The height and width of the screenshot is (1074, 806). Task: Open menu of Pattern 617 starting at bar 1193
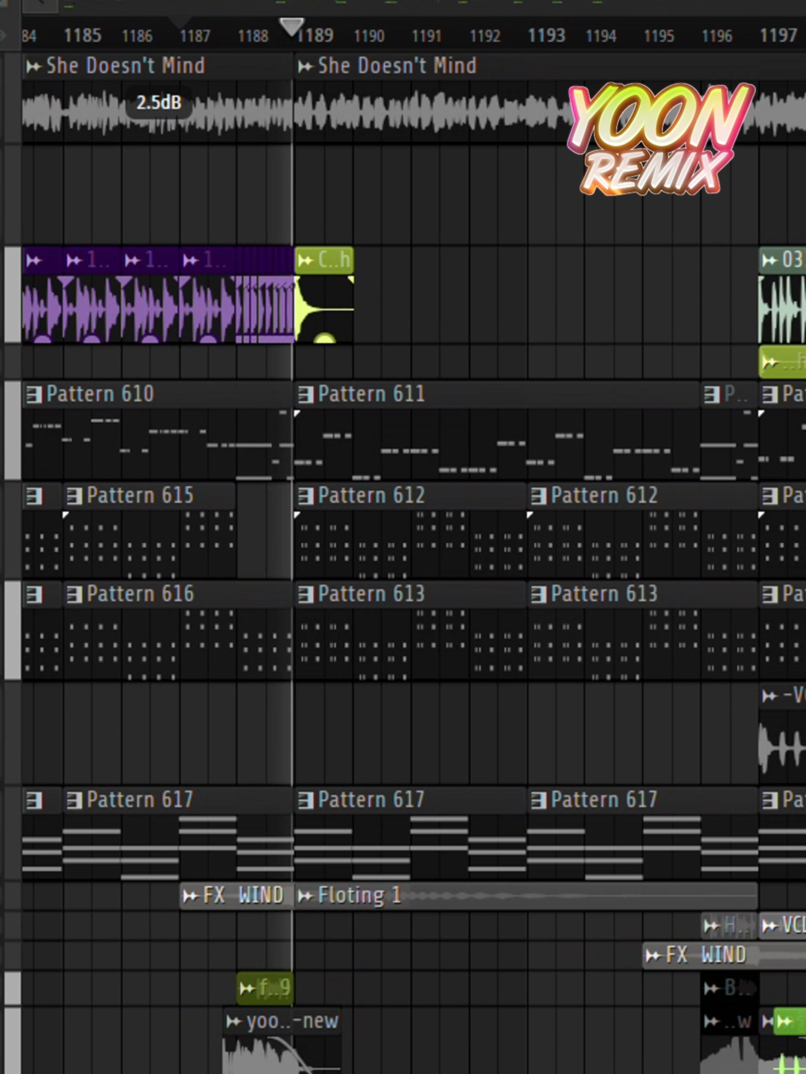pyautogui.click(x=538, y=801)
